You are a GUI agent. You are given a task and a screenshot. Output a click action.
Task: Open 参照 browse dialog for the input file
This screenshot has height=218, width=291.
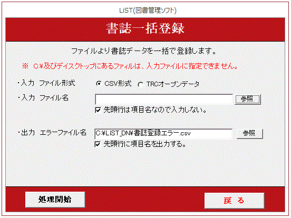[248, 100]
